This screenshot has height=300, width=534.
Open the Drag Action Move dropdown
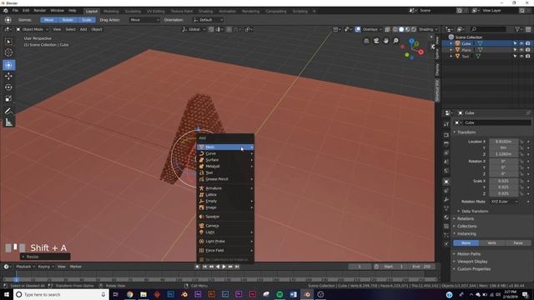pyautogui.click(x=144, y=20)
